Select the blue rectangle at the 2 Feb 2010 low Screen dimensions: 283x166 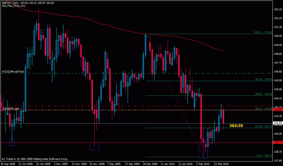pyautogui.click(x=203, y=151)
